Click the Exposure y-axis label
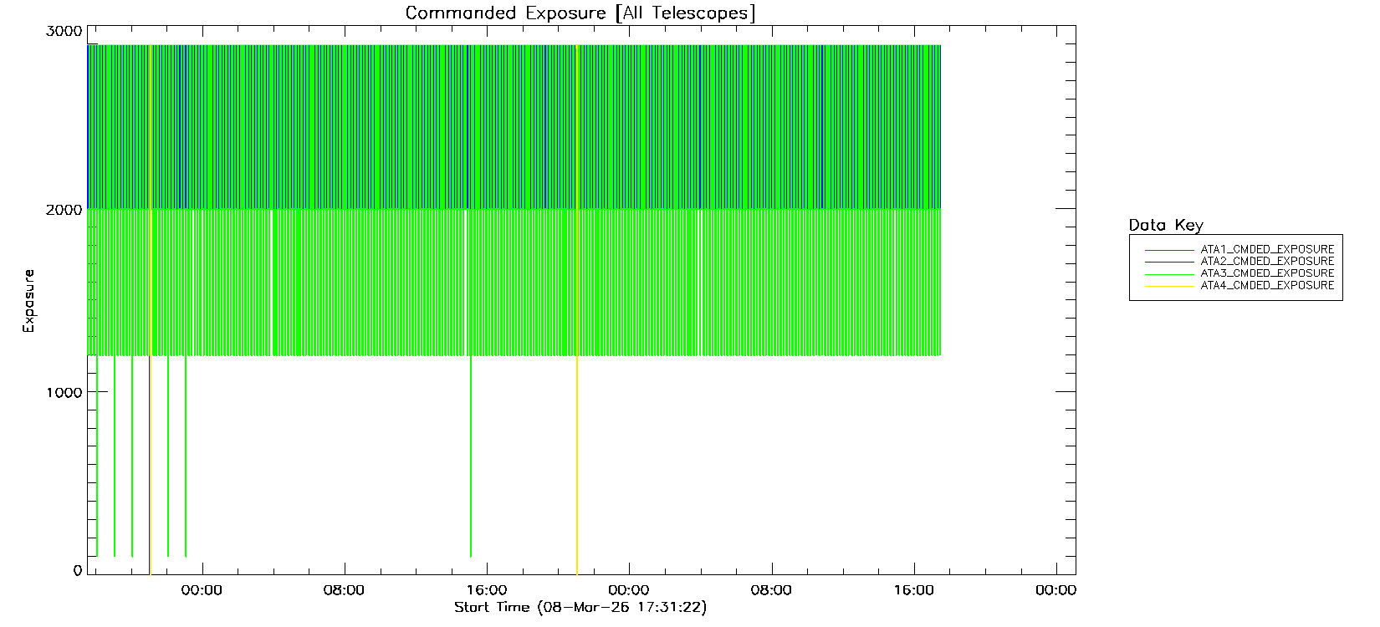1380x627 pixels. 28,301
